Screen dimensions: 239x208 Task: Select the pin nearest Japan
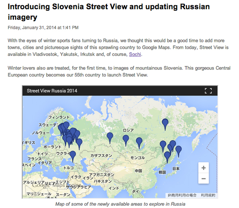tap(178, 151)
